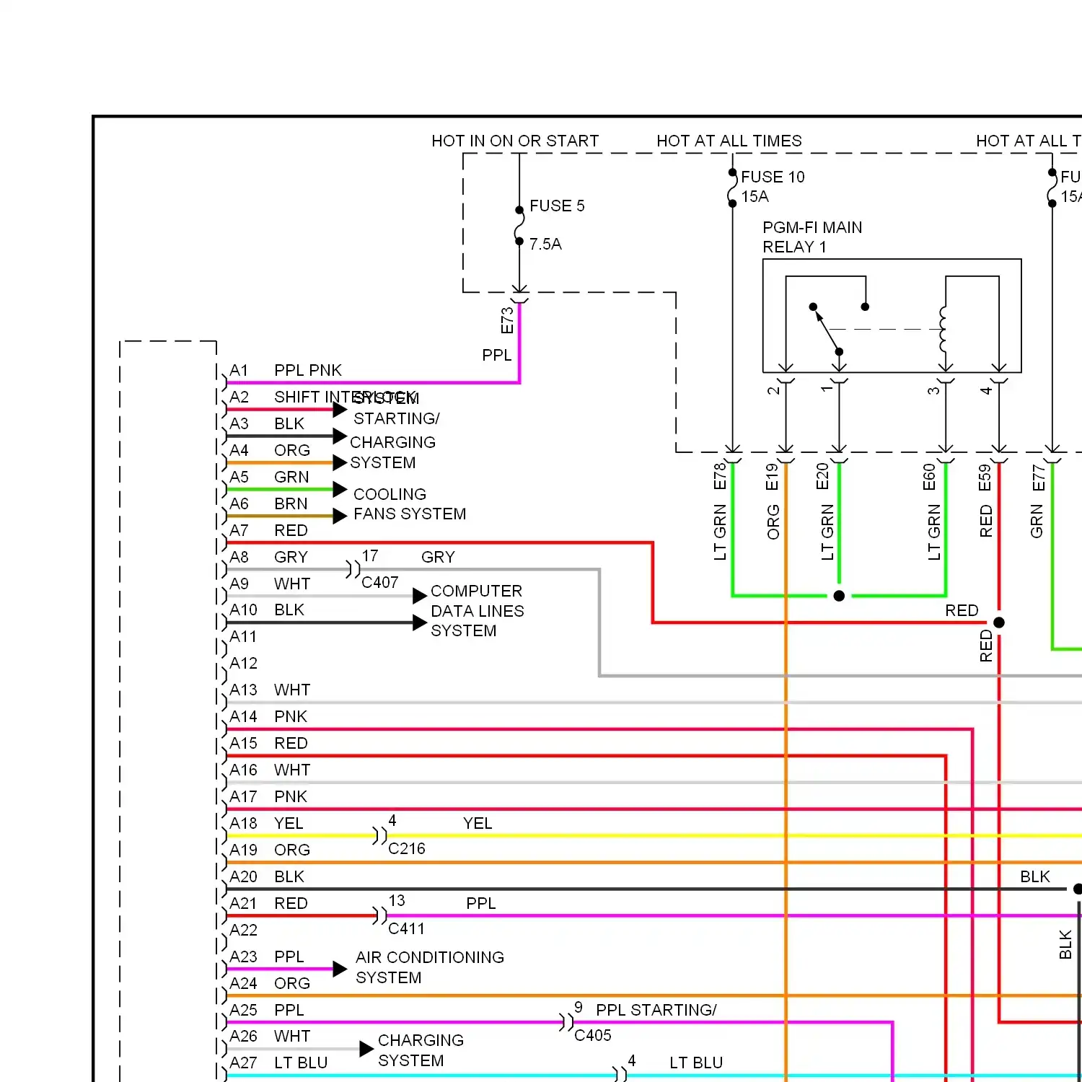
Task: Select the A20 pin label
Action: [243, 876]
